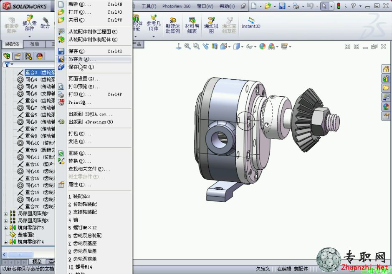Viewport: 392px width, 274px height.
Task: Open New Motion Study (新建运动算例)
Action: tap(173, 25)
